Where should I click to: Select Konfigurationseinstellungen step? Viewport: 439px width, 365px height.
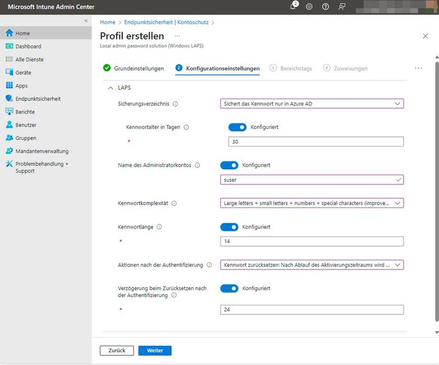(x=217, y=68)
